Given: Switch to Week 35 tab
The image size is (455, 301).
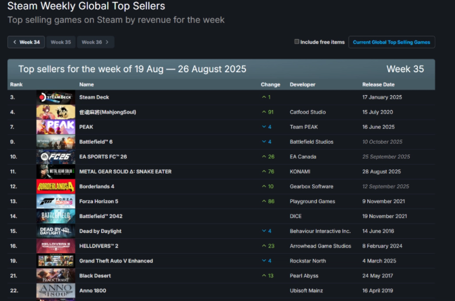Looking at the screenshot, I should coord(61,42).
